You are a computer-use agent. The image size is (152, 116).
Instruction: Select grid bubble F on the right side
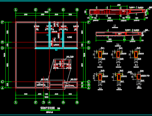[89, 22]
